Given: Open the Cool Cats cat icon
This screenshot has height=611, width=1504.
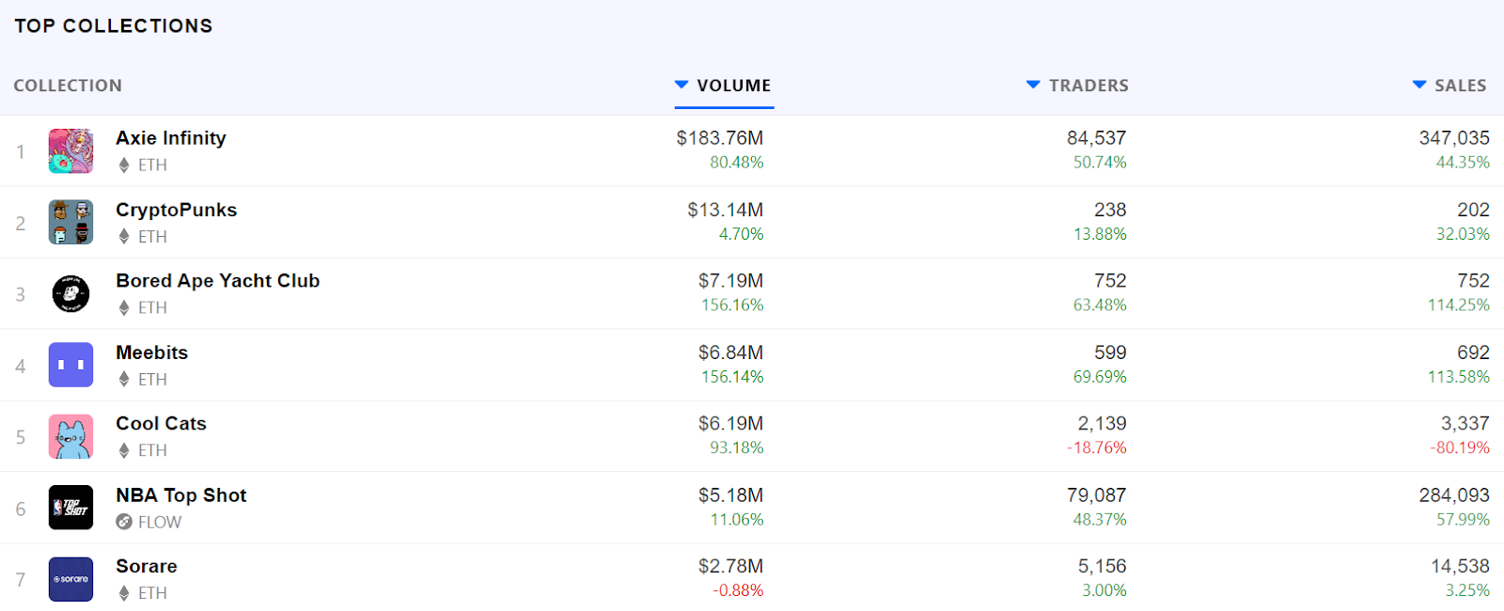Looking at the screenshot, I should [x=70, y=437].
